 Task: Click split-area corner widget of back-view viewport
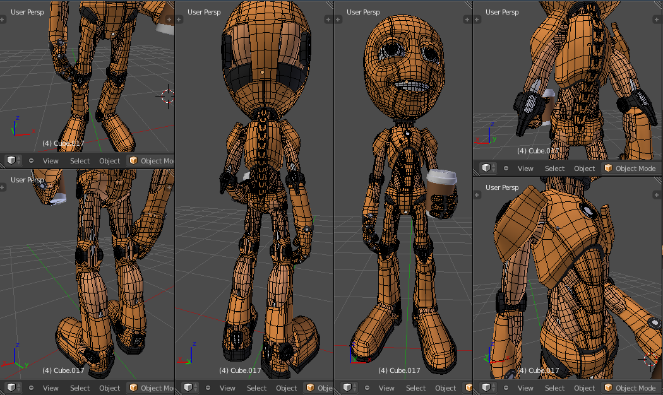click(x=330, y=4)
